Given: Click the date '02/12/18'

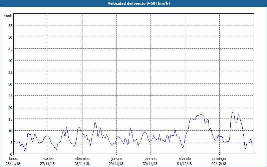Looking at the screenshot, I should point(219,164).
